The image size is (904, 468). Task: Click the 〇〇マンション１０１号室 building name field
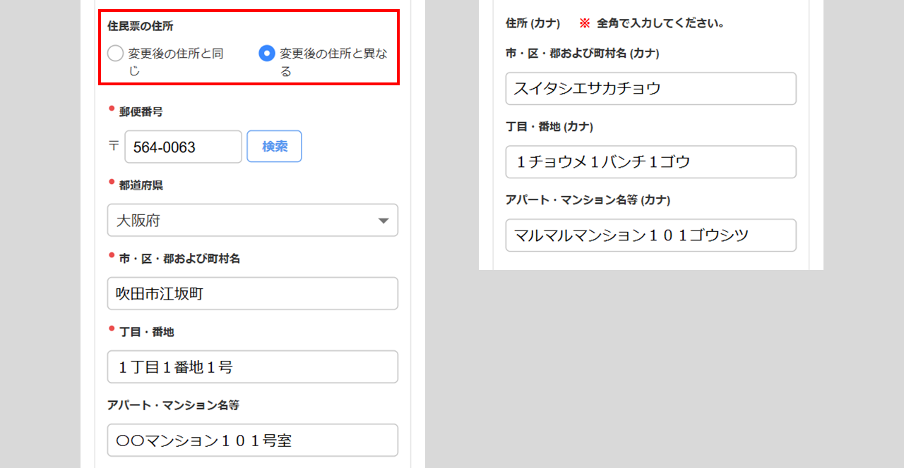252,441
